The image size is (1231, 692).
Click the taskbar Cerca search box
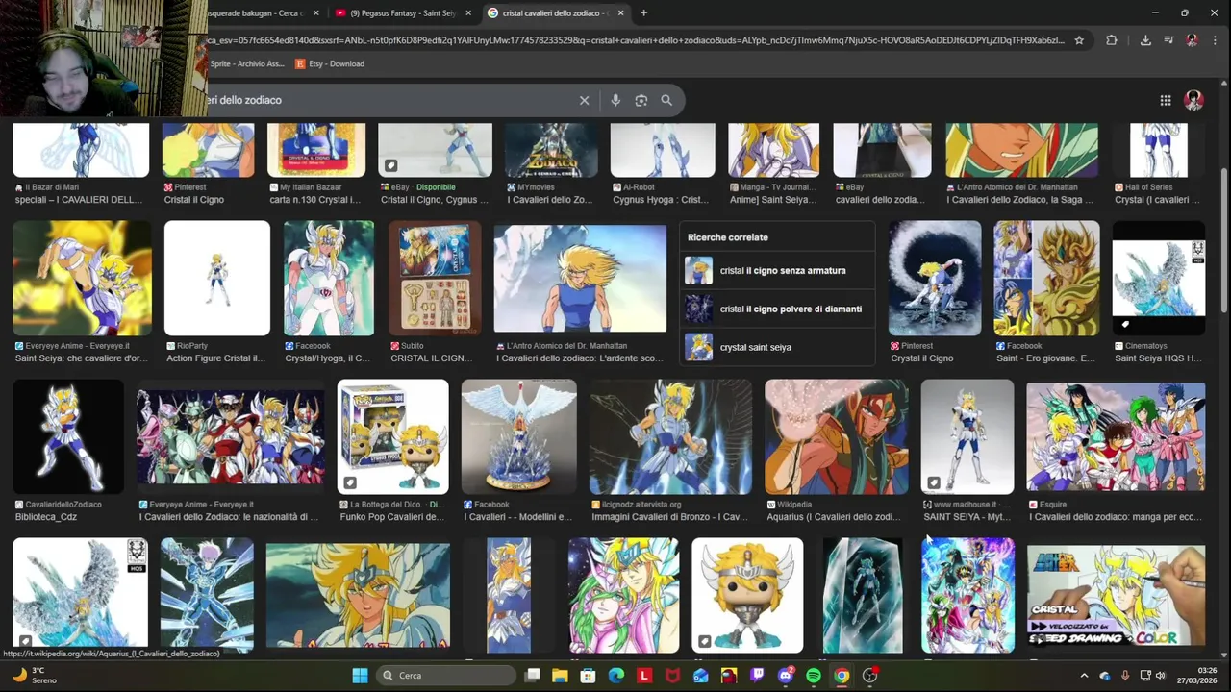point(446,676)
